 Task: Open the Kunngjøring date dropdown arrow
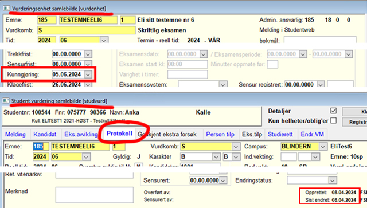point(88,74)
